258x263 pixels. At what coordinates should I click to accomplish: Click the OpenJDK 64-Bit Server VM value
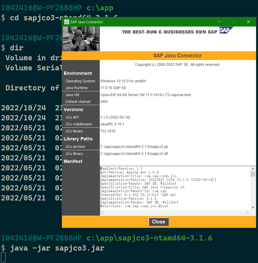[x=145, y=95]
